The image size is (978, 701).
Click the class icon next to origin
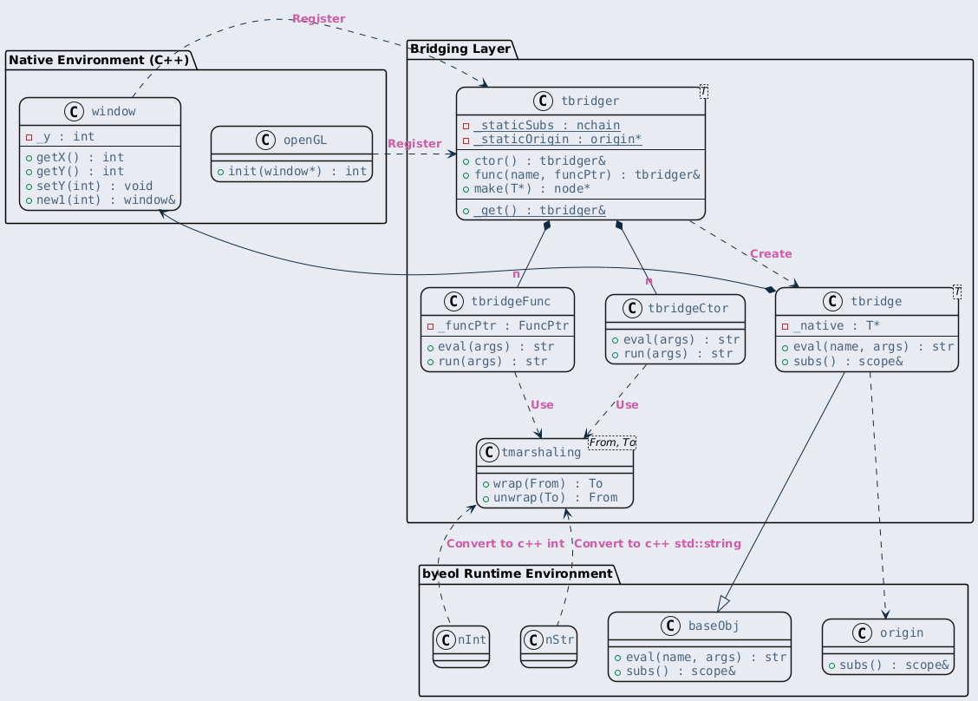click(862, 633)
